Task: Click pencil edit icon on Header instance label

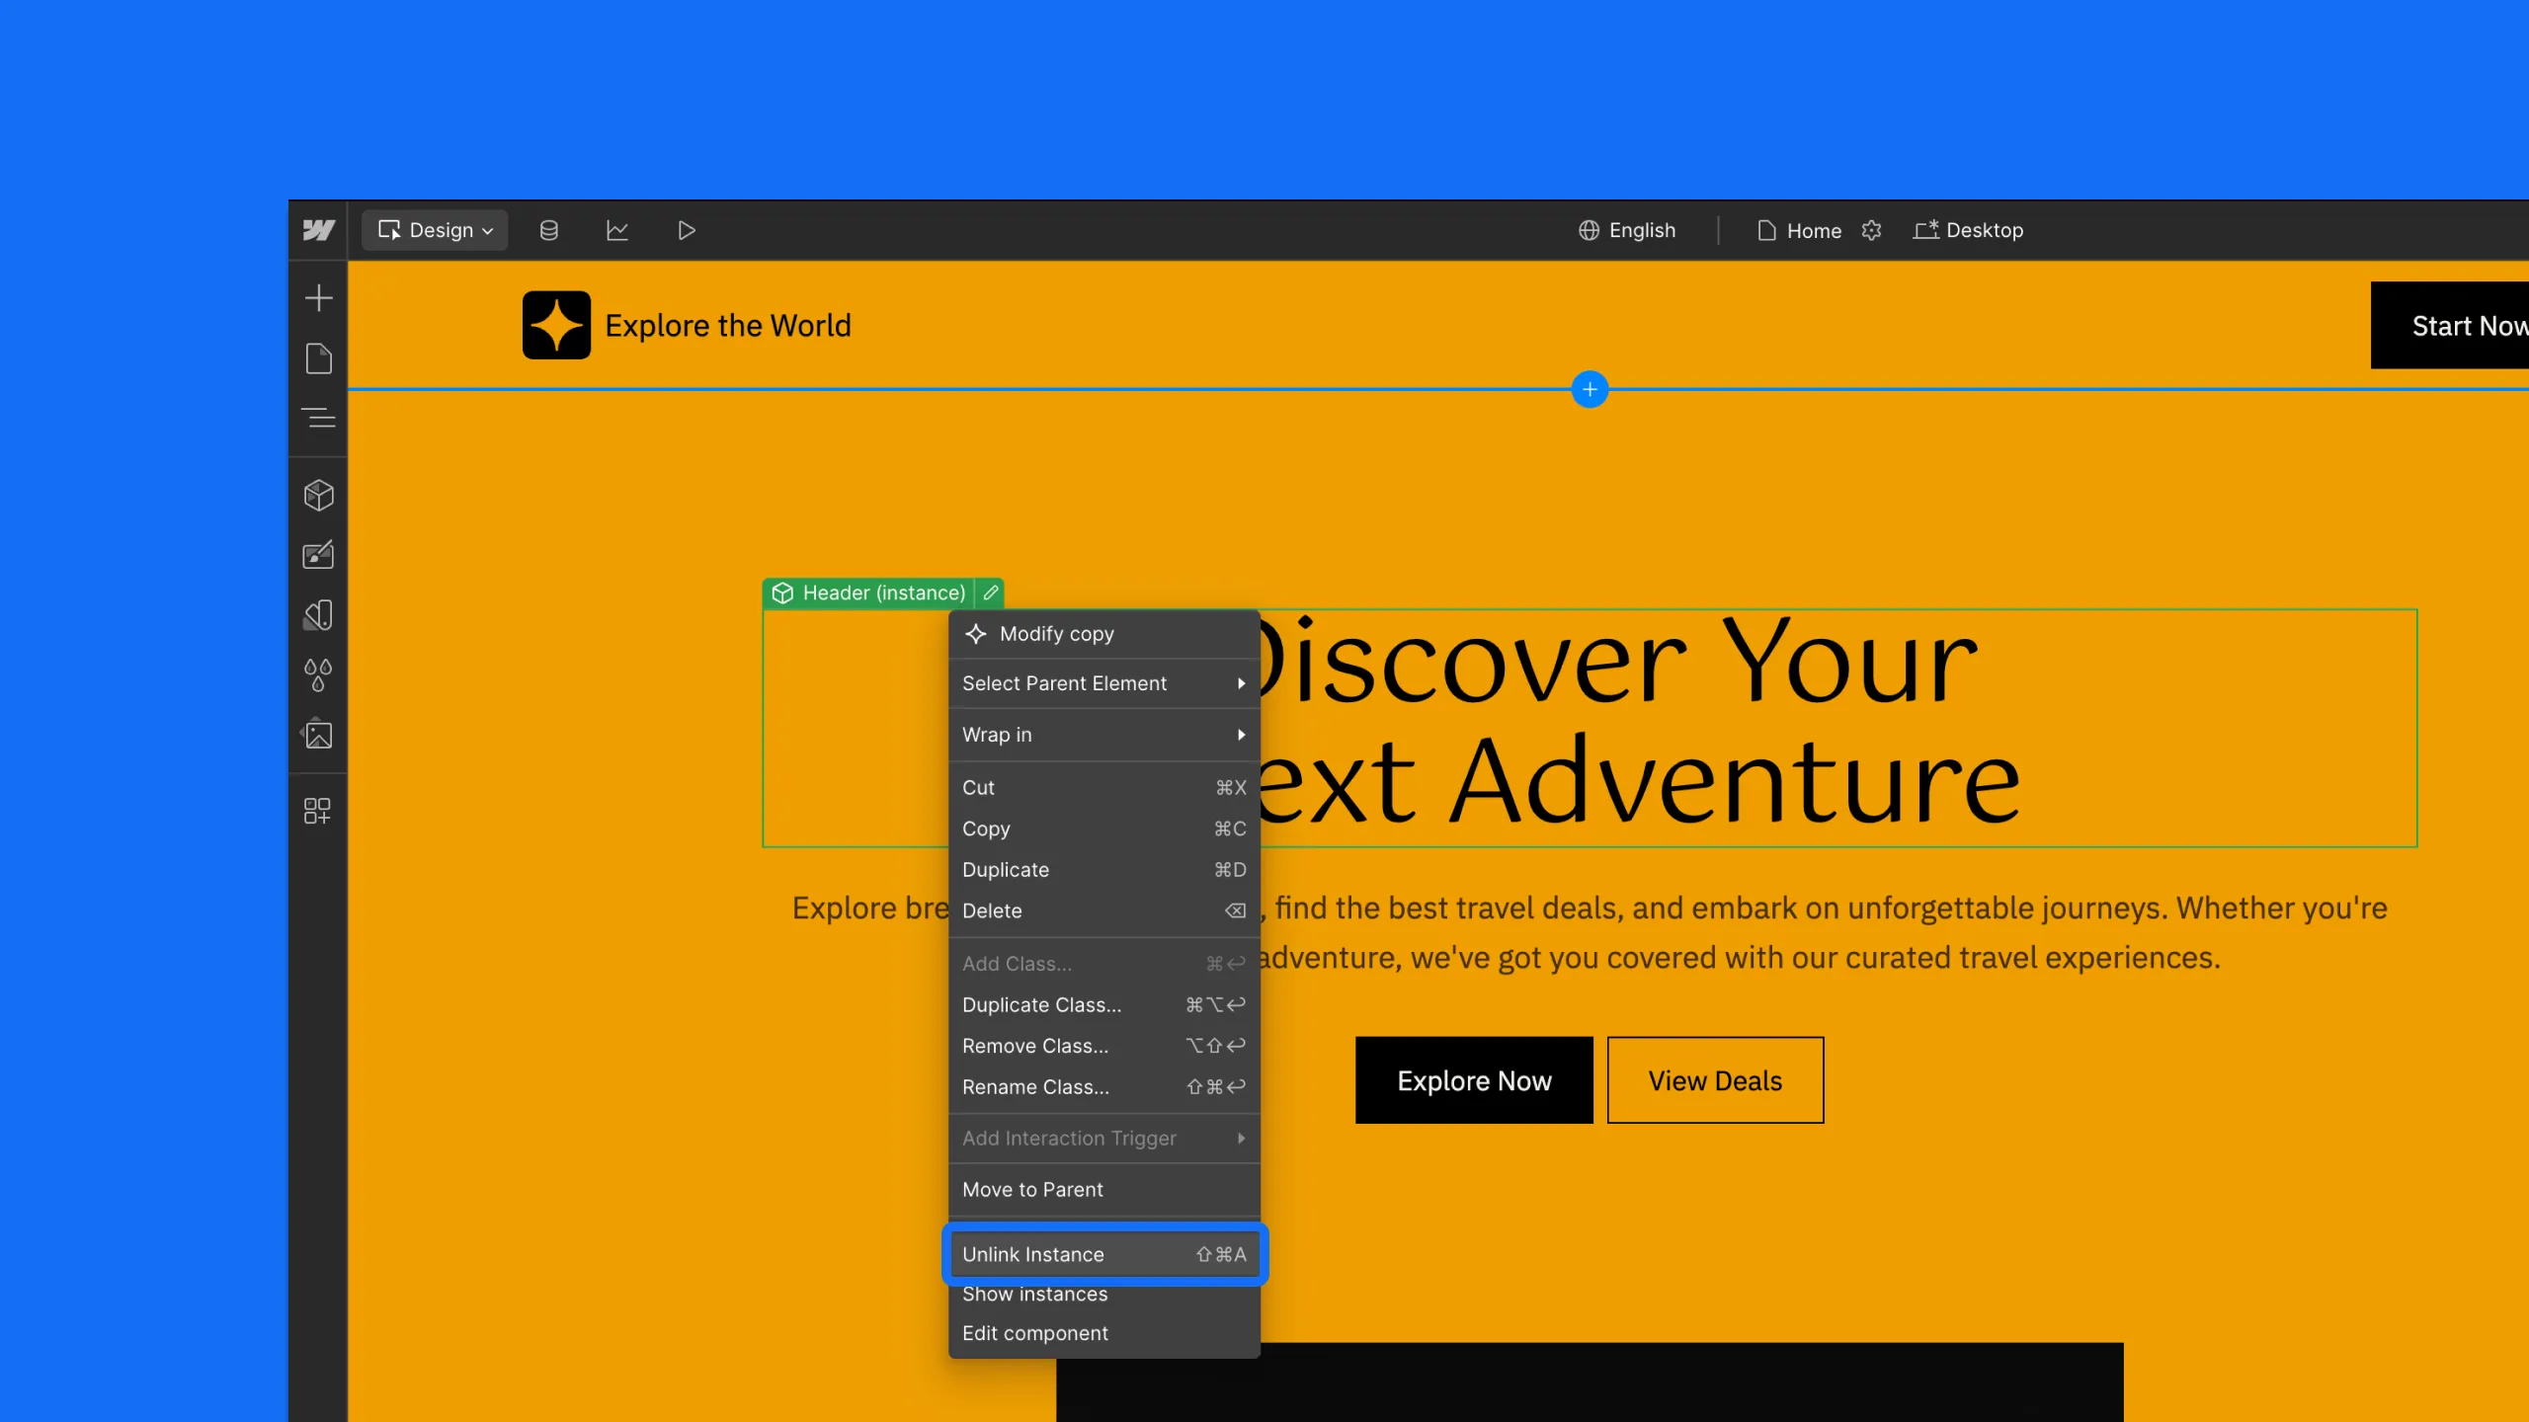Action: pyautogui.click(x=991, y=592)
